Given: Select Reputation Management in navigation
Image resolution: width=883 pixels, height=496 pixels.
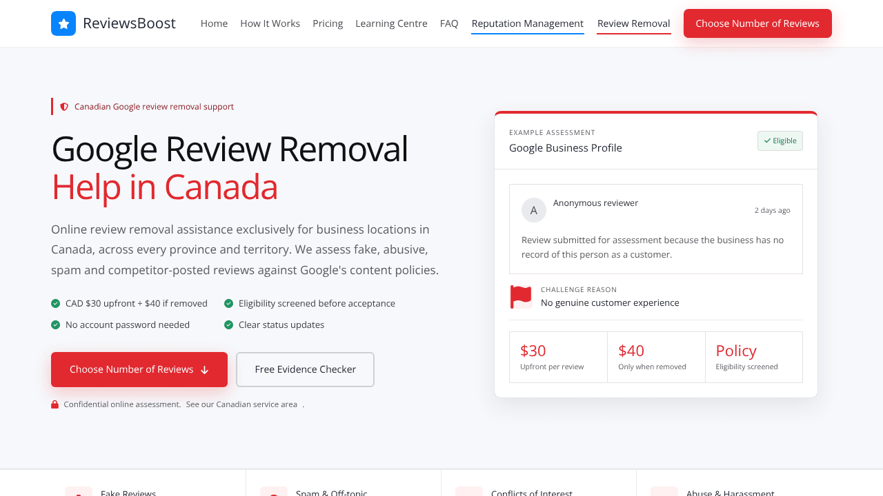Looking at the screenshot, I should point(528,23).
